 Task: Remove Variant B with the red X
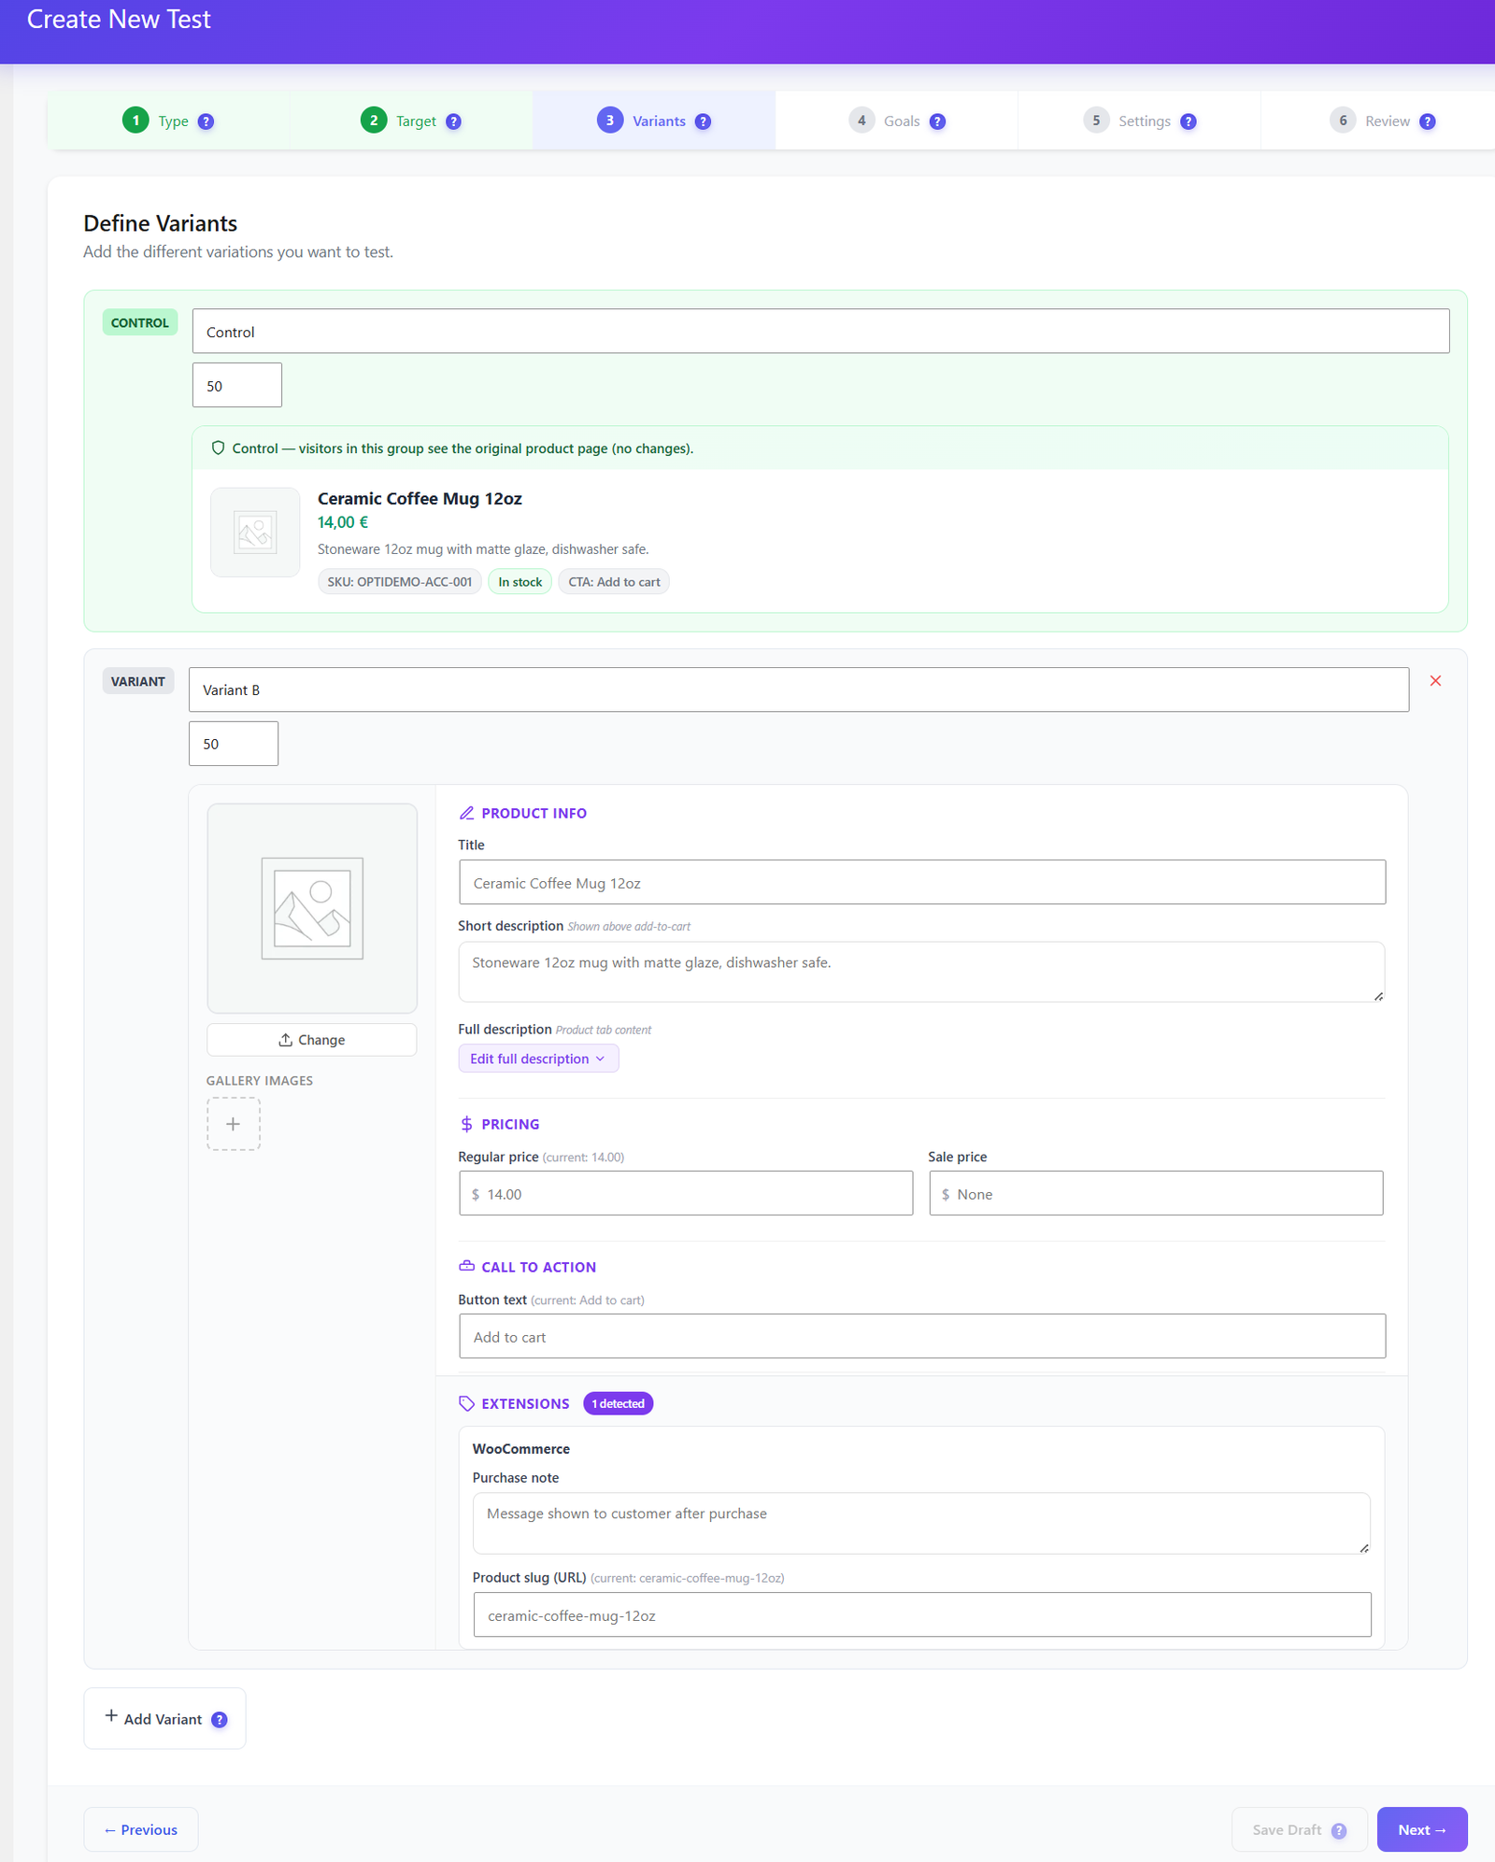pos(1435,681)
